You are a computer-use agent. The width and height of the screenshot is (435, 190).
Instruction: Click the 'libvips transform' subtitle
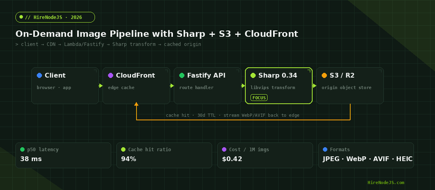(273, 88)
